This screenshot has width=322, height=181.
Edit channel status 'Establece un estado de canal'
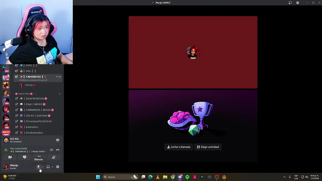tap(33, 80)
